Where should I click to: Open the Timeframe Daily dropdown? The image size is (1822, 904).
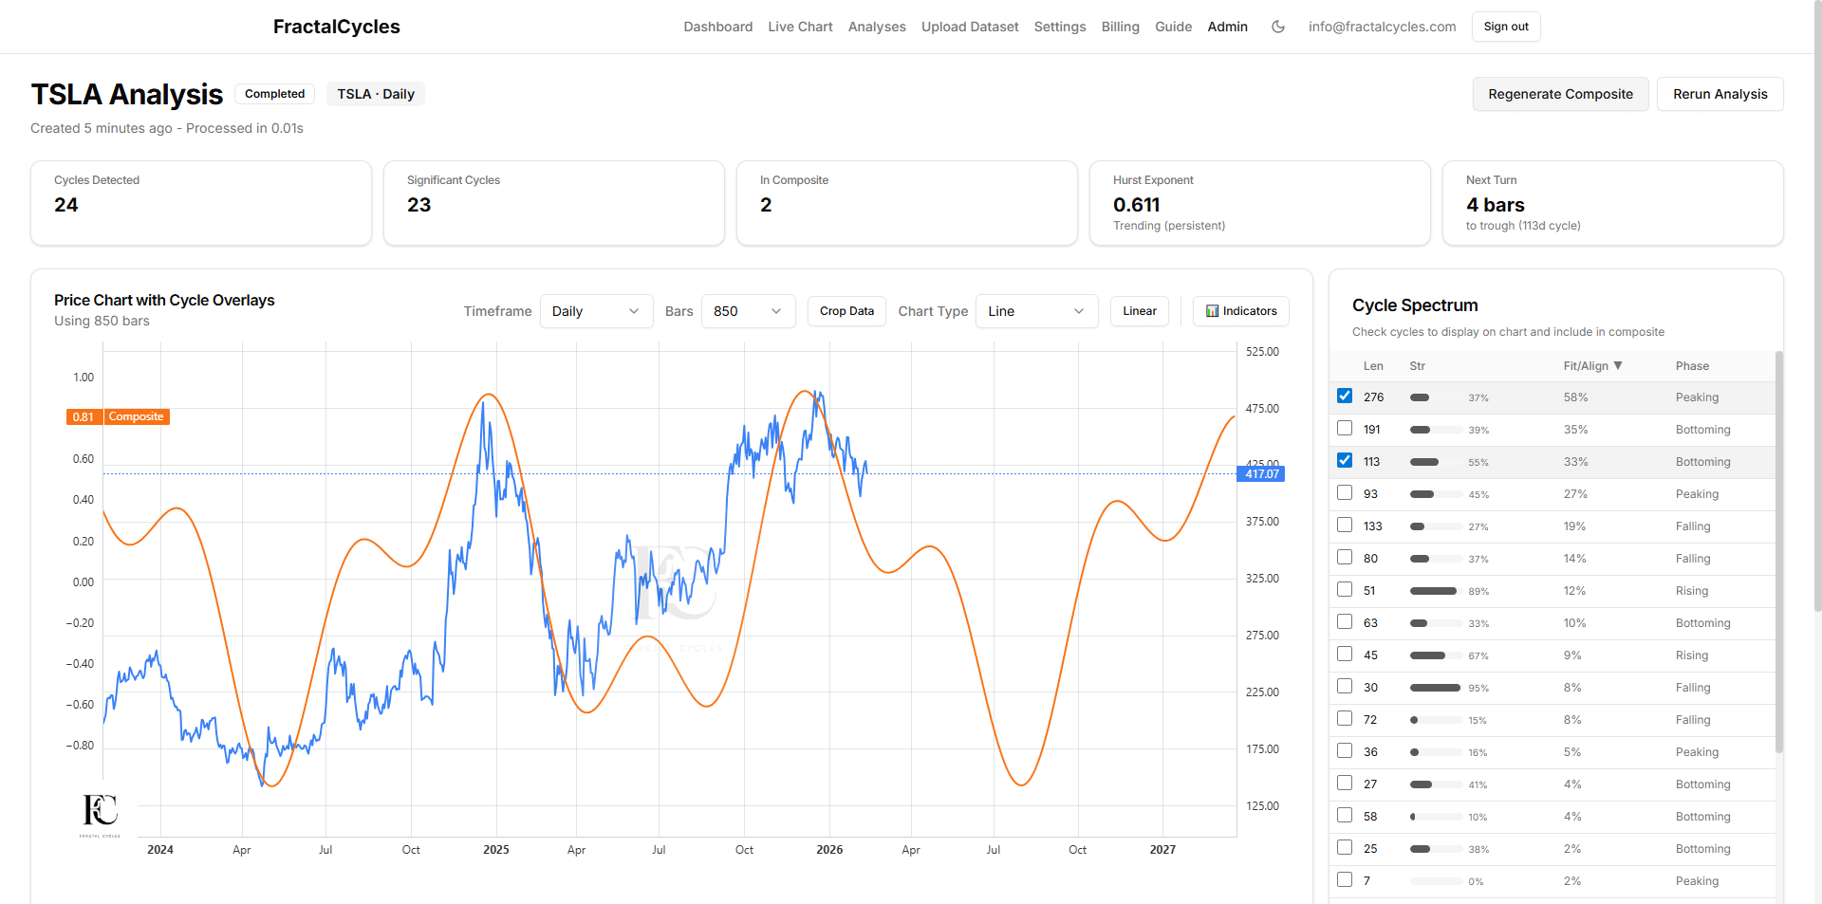pyautogui.click(x=596, y=311)
